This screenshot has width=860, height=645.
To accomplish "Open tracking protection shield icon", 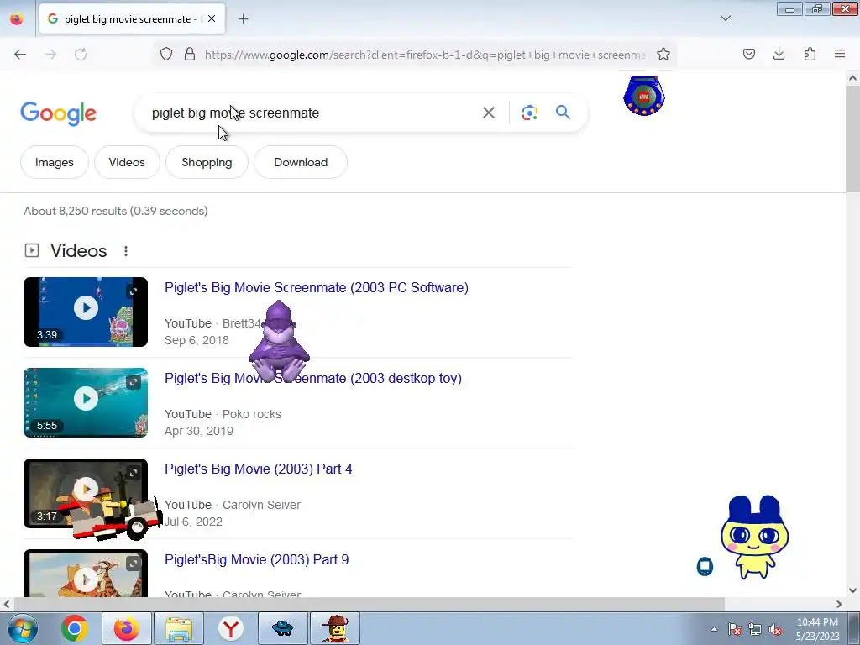I will tap(166, 54).
